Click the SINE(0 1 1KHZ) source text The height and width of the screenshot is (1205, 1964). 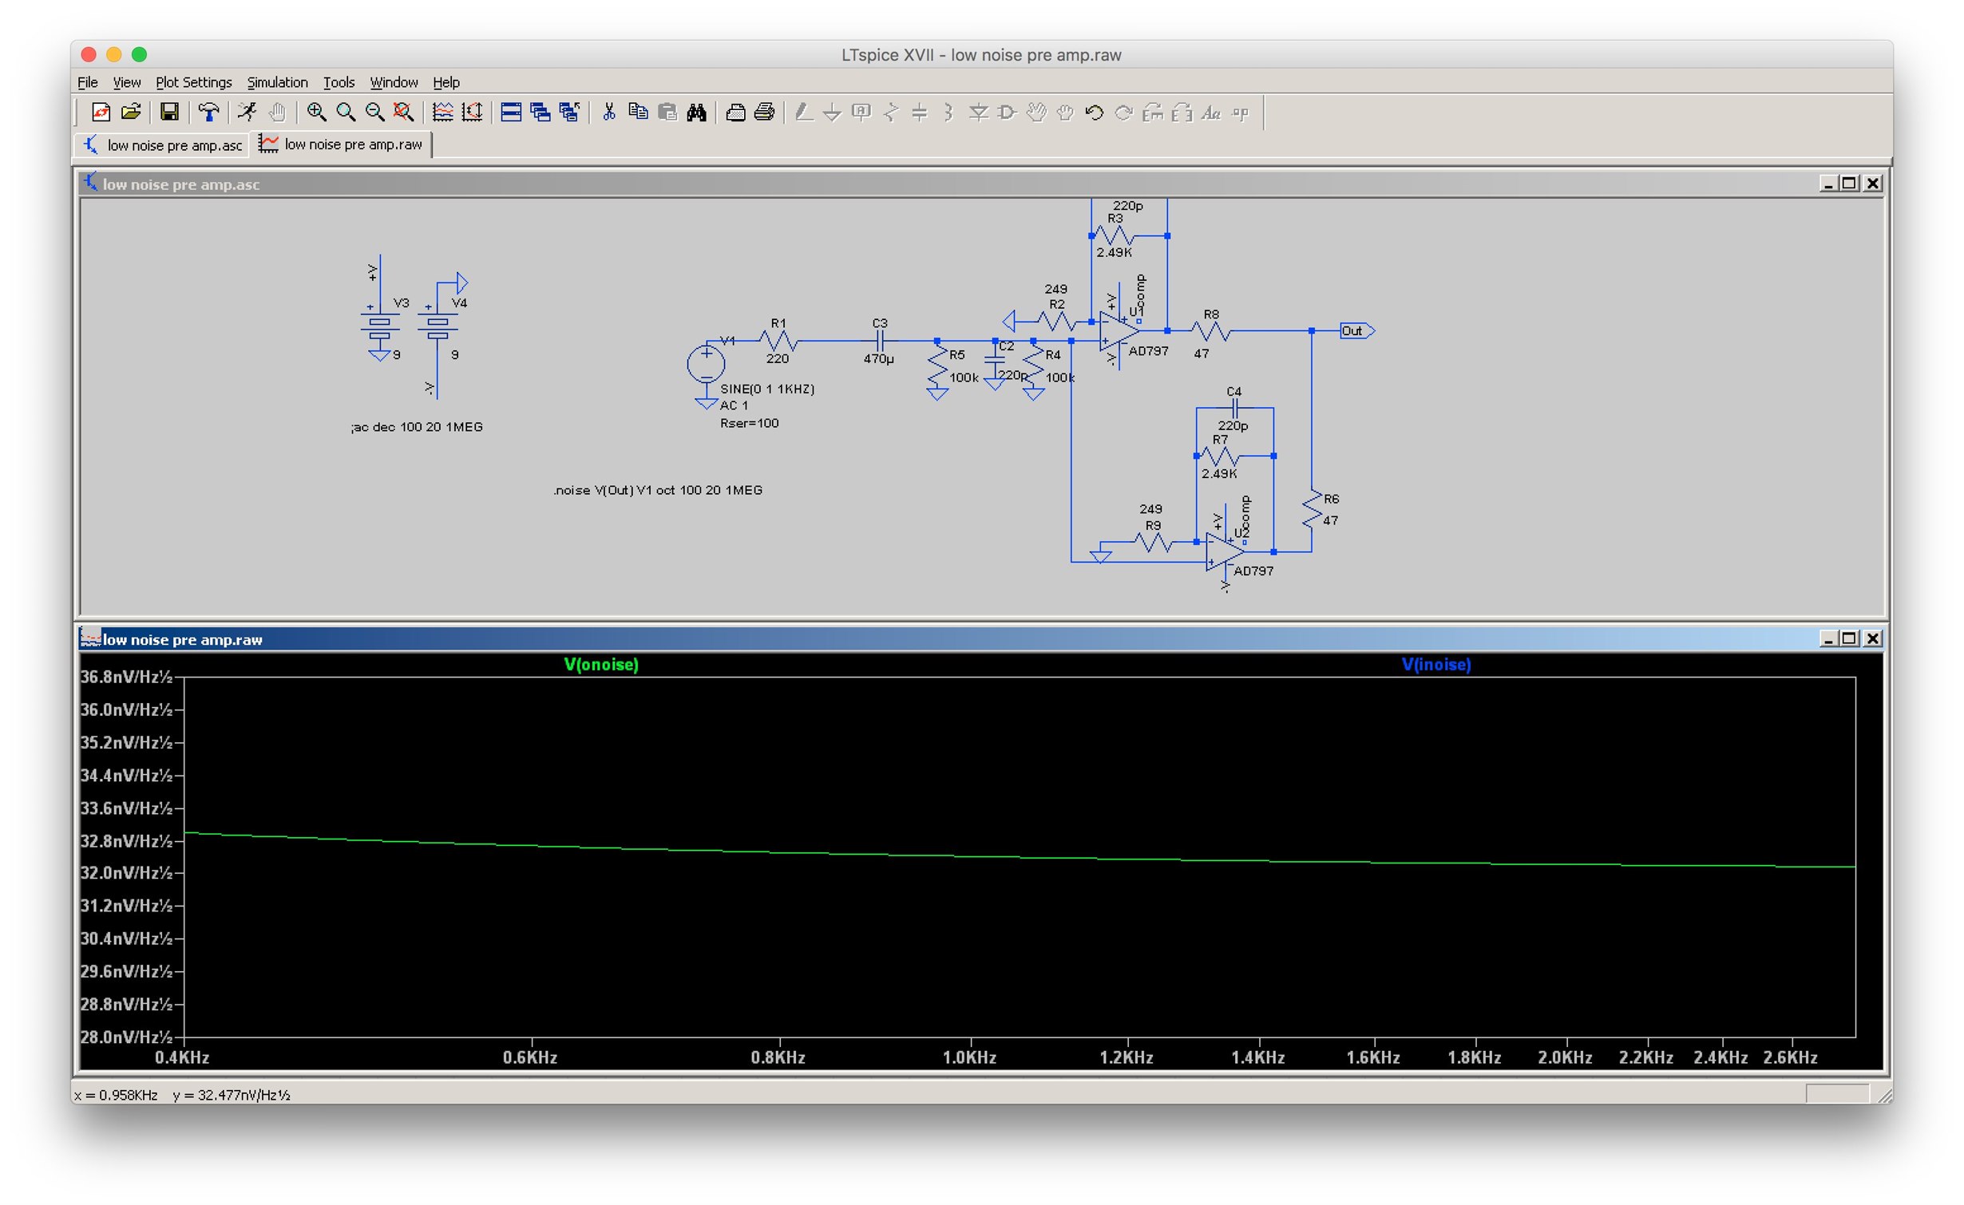pos(767,389)
